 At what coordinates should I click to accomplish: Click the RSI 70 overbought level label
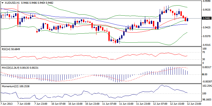[x=204, y=52]
